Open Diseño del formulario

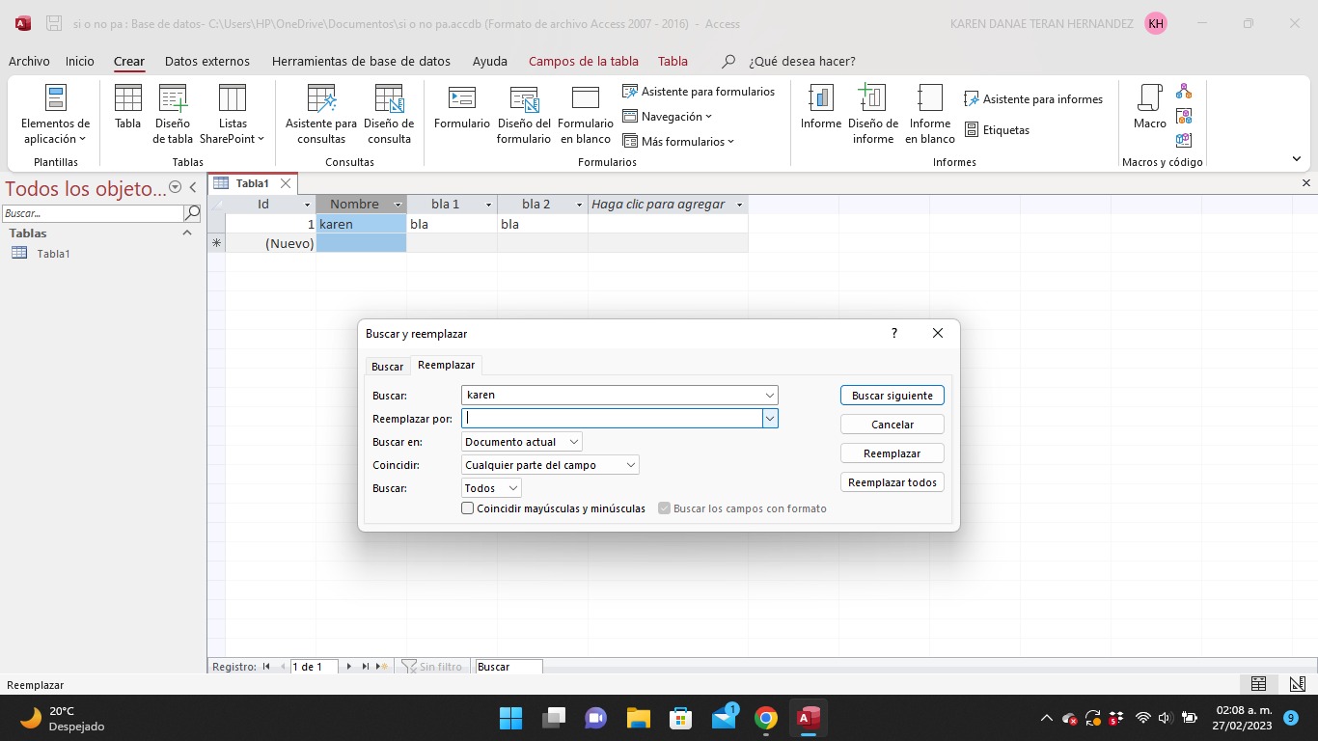[x=524, y=114]
